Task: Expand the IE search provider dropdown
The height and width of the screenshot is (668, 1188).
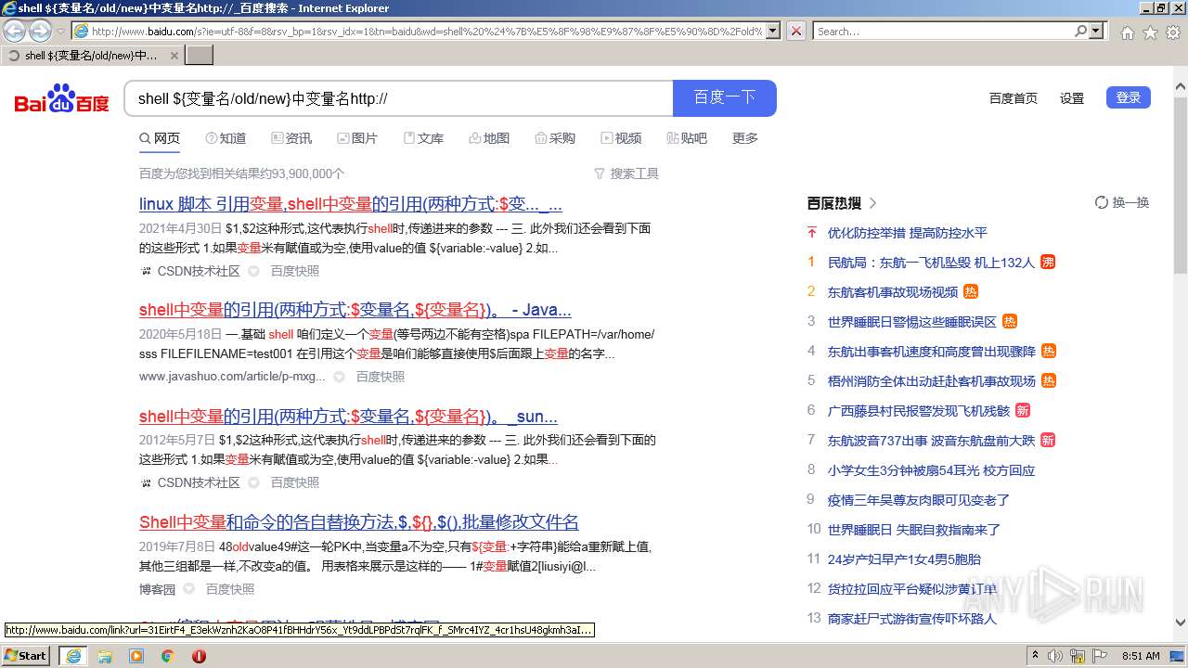Action: [1097, 32]
